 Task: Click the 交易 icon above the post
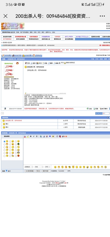click(x=27, y=63)
